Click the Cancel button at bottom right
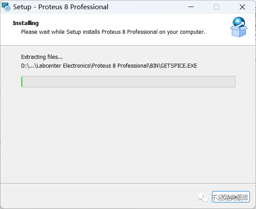The image size is (256, 209). point(230,197)
